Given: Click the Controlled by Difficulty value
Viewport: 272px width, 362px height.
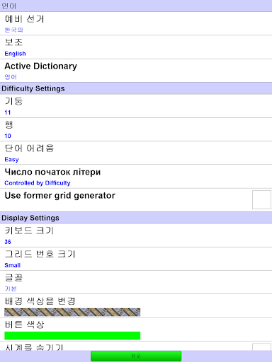Looking at the screenshot, I should (x=38, y=183).
